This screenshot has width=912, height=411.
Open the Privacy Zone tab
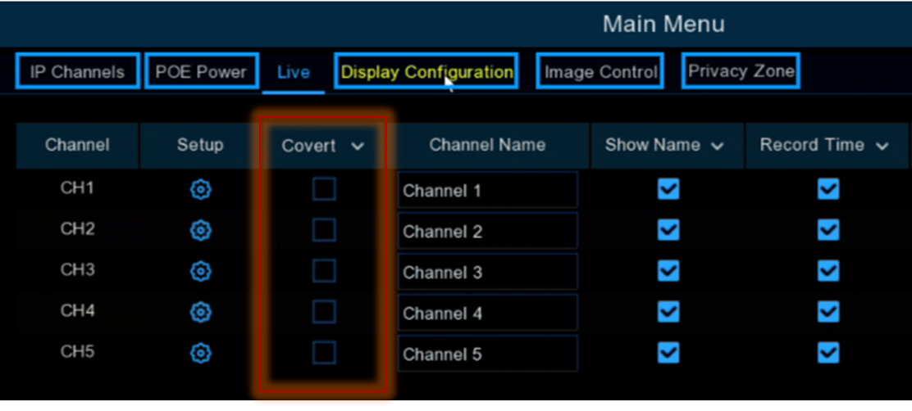pyautogui.click(x=741, y=71)
